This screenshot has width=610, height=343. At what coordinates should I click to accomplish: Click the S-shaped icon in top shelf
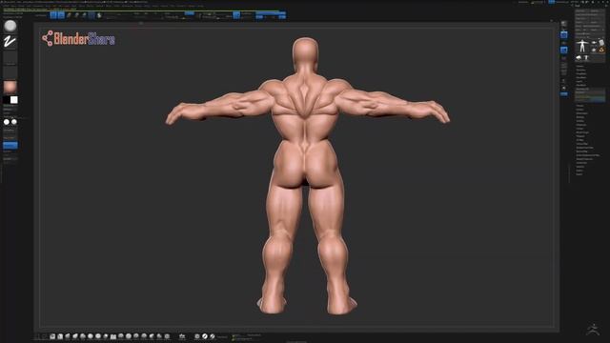pos(99,15)
